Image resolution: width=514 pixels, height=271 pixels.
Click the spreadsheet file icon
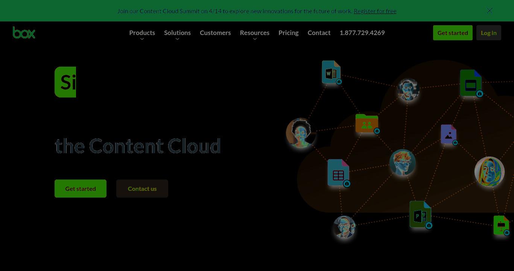338,172
